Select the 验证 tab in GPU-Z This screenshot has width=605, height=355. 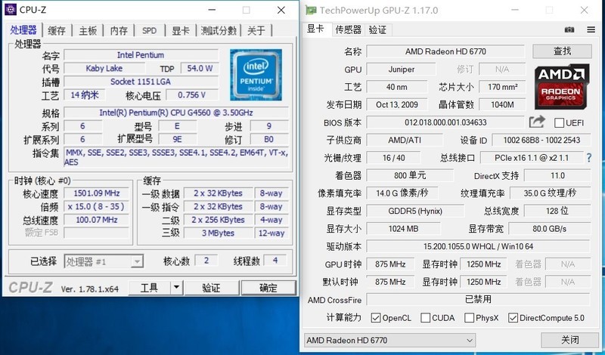pos(377,29)
